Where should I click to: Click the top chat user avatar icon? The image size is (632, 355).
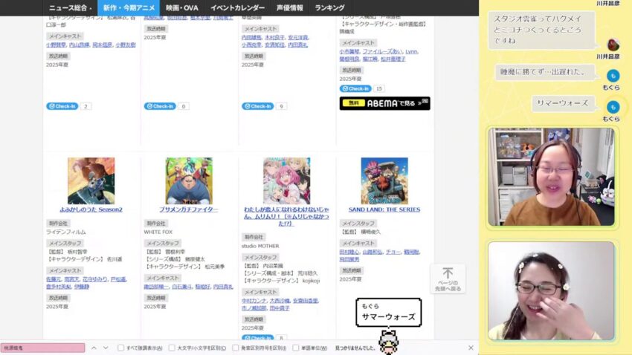[x=613, y=45]
